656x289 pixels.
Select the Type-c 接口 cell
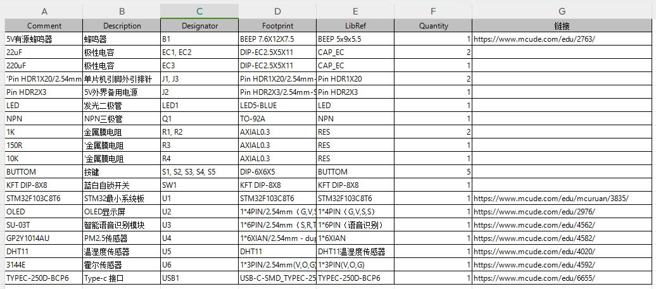point(122,278)
